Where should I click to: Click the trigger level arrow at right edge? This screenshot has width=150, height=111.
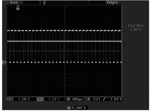pyautogui.click(x=120, y=42)
